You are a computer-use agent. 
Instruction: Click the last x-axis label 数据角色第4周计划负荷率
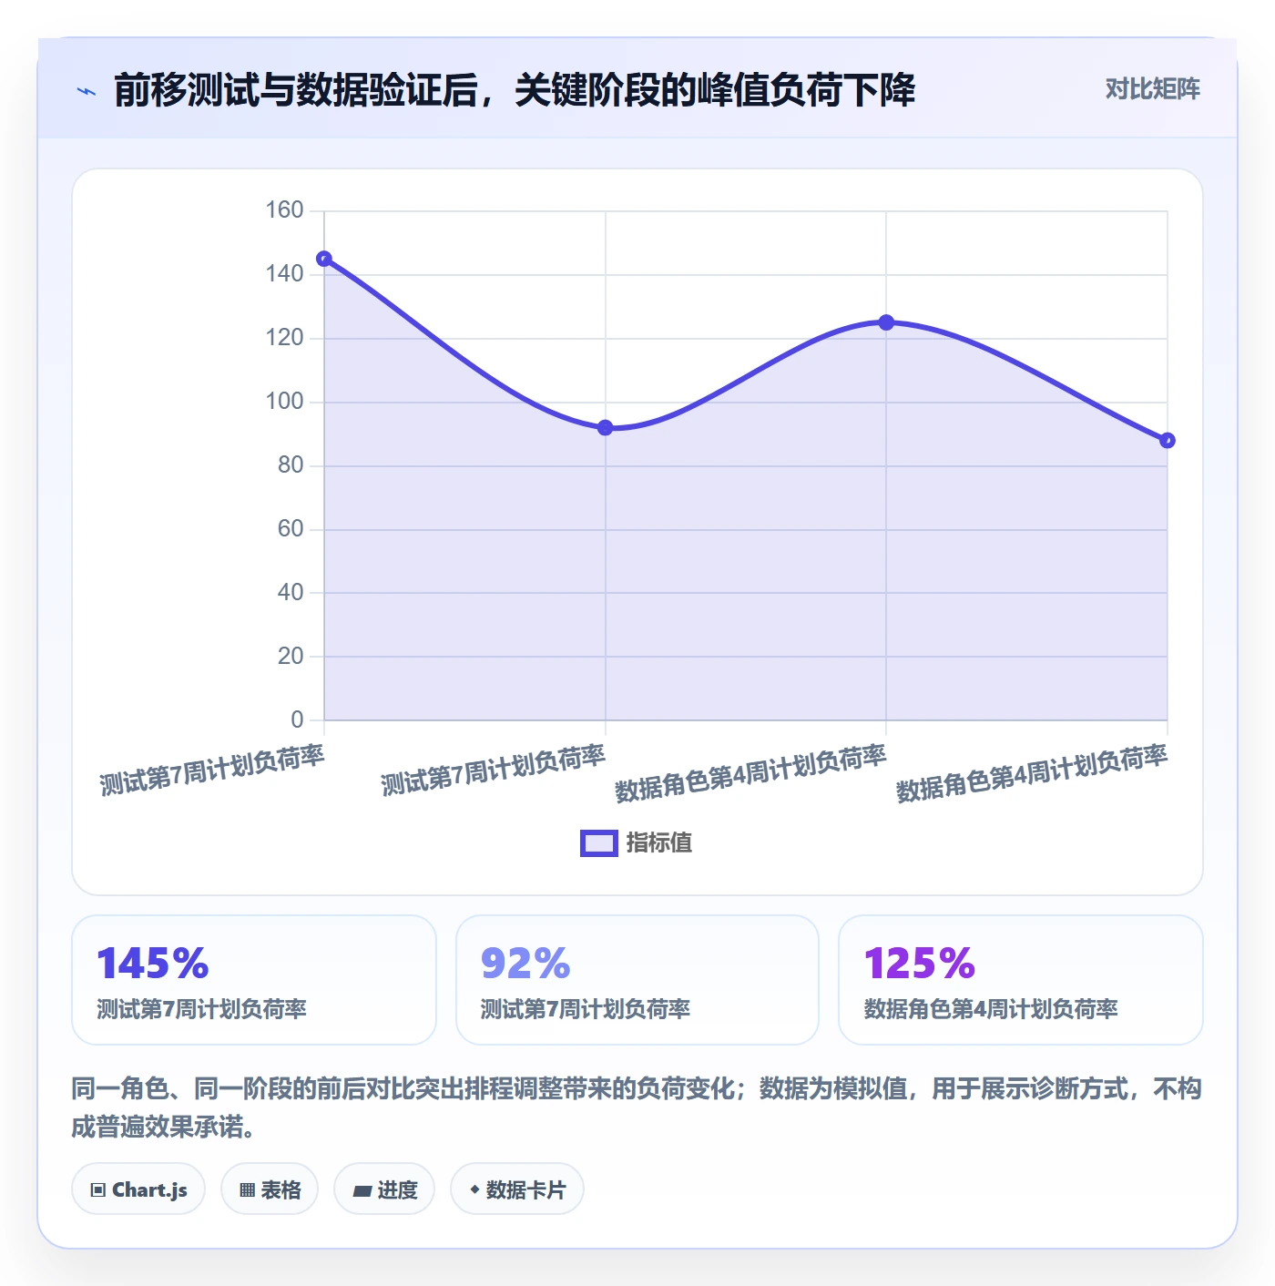(x=1032, y=773)
